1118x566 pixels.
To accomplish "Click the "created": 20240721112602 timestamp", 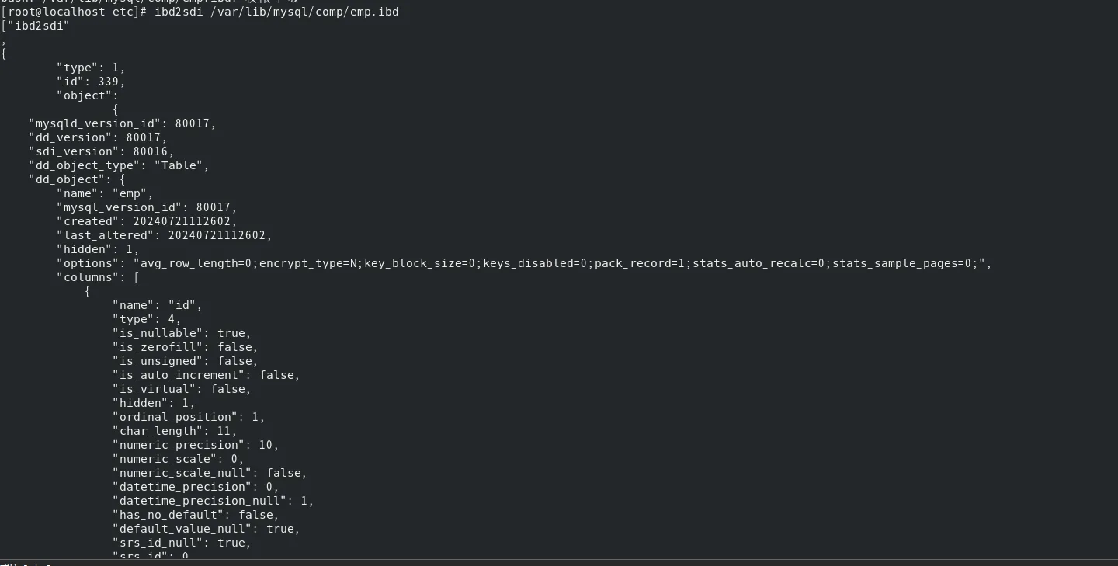I will click(x=148, y=221).
